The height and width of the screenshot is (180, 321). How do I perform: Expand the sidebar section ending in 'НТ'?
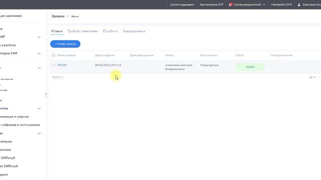click(x=39, y=37)
